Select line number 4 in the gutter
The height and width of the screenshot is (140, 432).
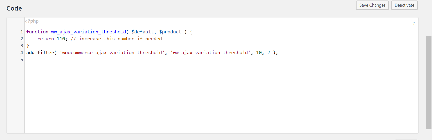click(x=22, y=53)
